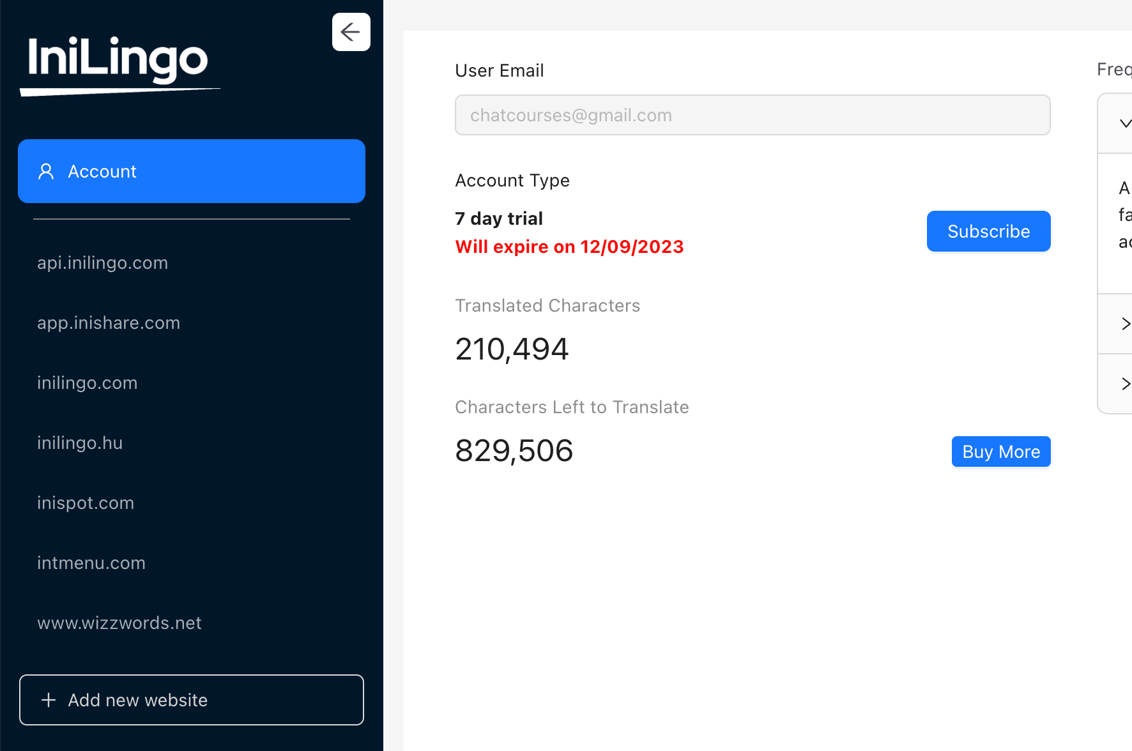Collapse the first expanded FAQ chevron
Screen dimensions: 1132x751
(x=1126, y=123)
